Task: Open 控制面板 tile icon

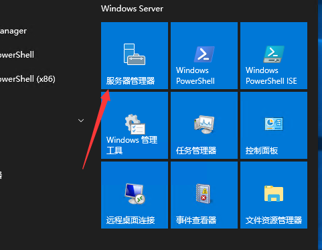Action: [x=274, y=124]
